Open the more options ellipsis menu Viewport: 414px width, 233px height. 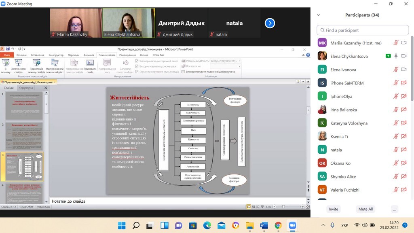395,209
